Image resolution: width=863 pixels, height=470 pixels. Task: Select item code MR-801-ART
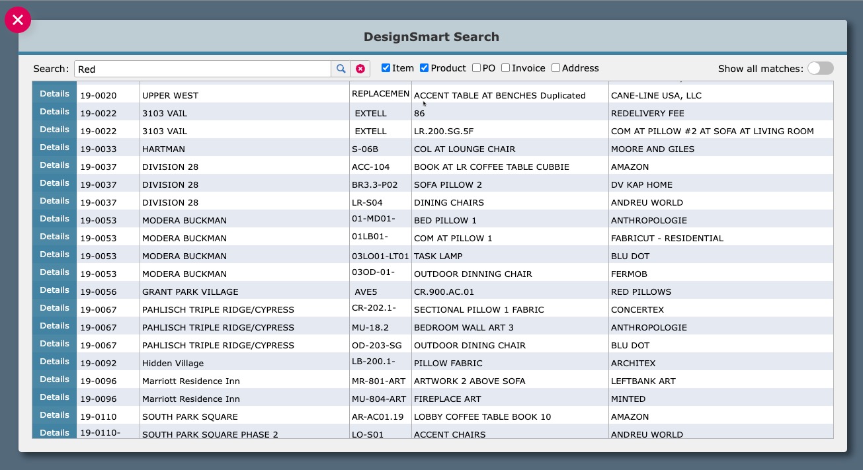point(379,381)
